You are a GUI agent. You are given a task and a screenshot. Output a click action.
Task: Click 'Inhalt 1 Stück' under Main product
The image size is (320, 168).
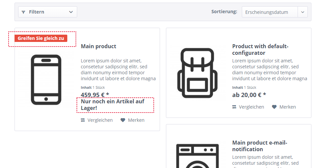[x=93, y=87]
